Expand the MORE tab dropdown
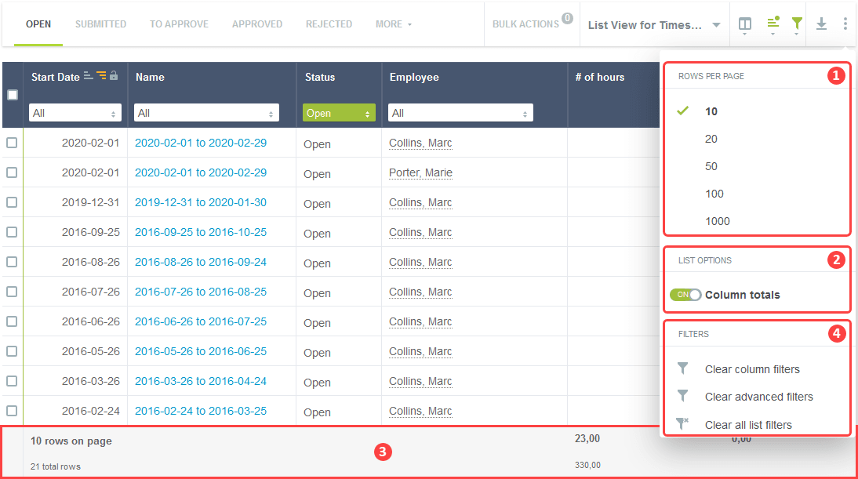Image resolution: width=858 pixels, height=479 pixels. (x=394, y=24)
